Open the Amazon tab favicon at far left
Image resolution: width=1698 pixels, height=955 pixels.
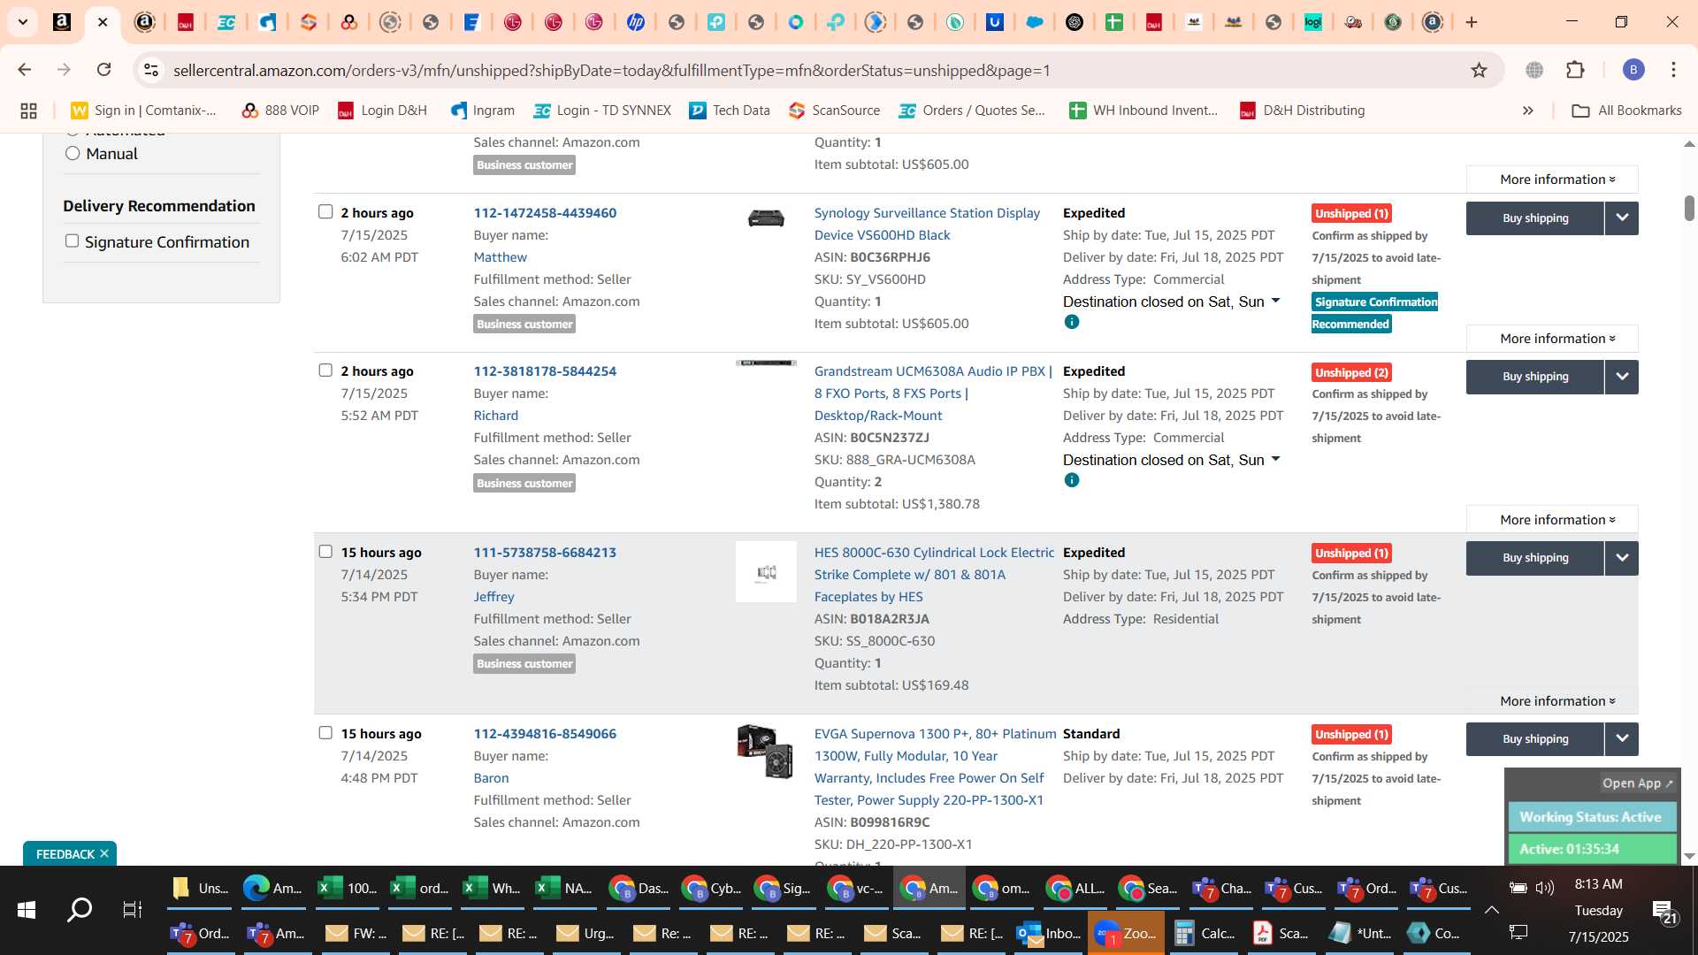[x=62, y=22]
